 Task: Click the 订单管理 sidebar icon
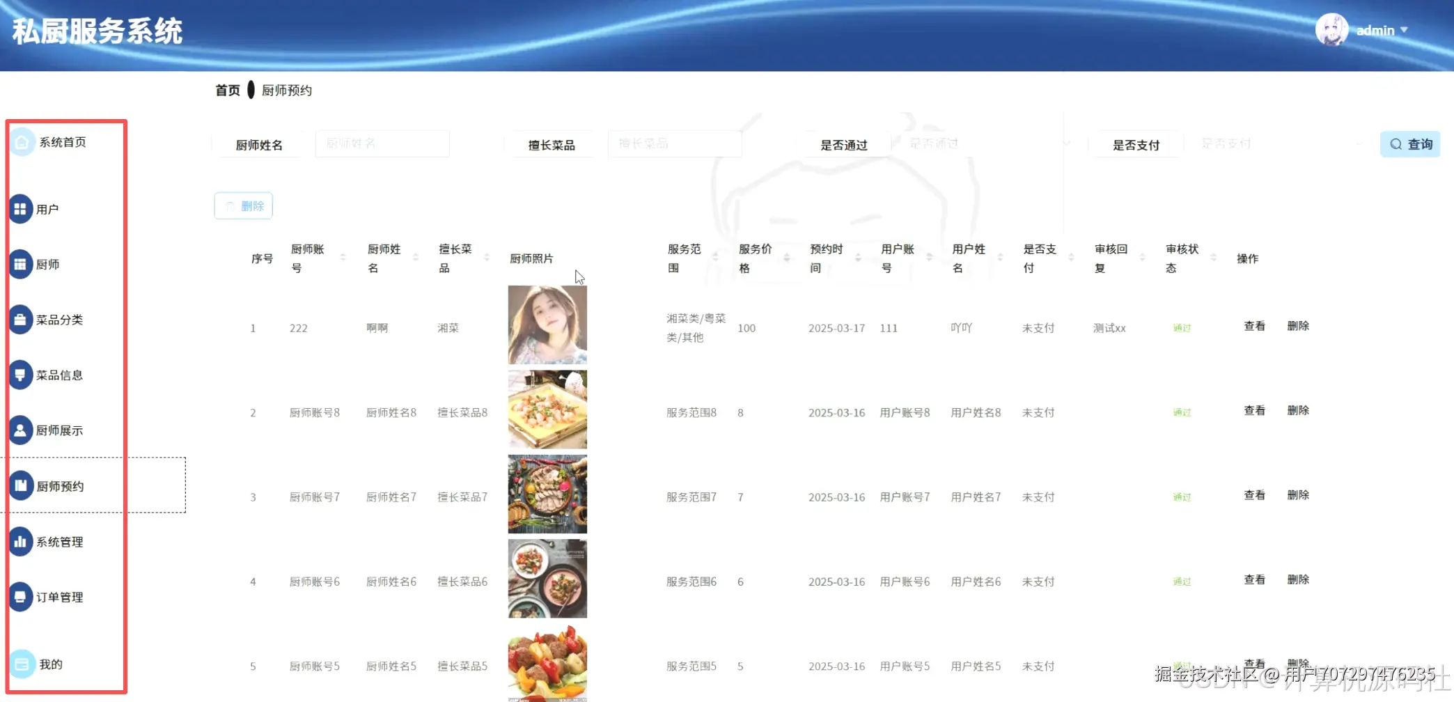point(20,597)
